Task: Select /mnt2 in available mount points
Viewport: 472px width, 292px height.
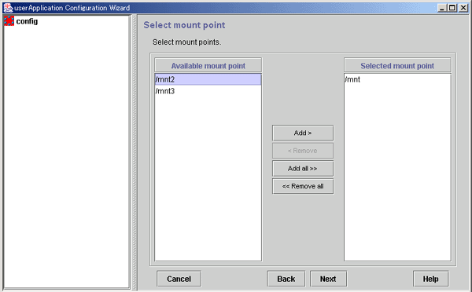Action: [208, 79]
